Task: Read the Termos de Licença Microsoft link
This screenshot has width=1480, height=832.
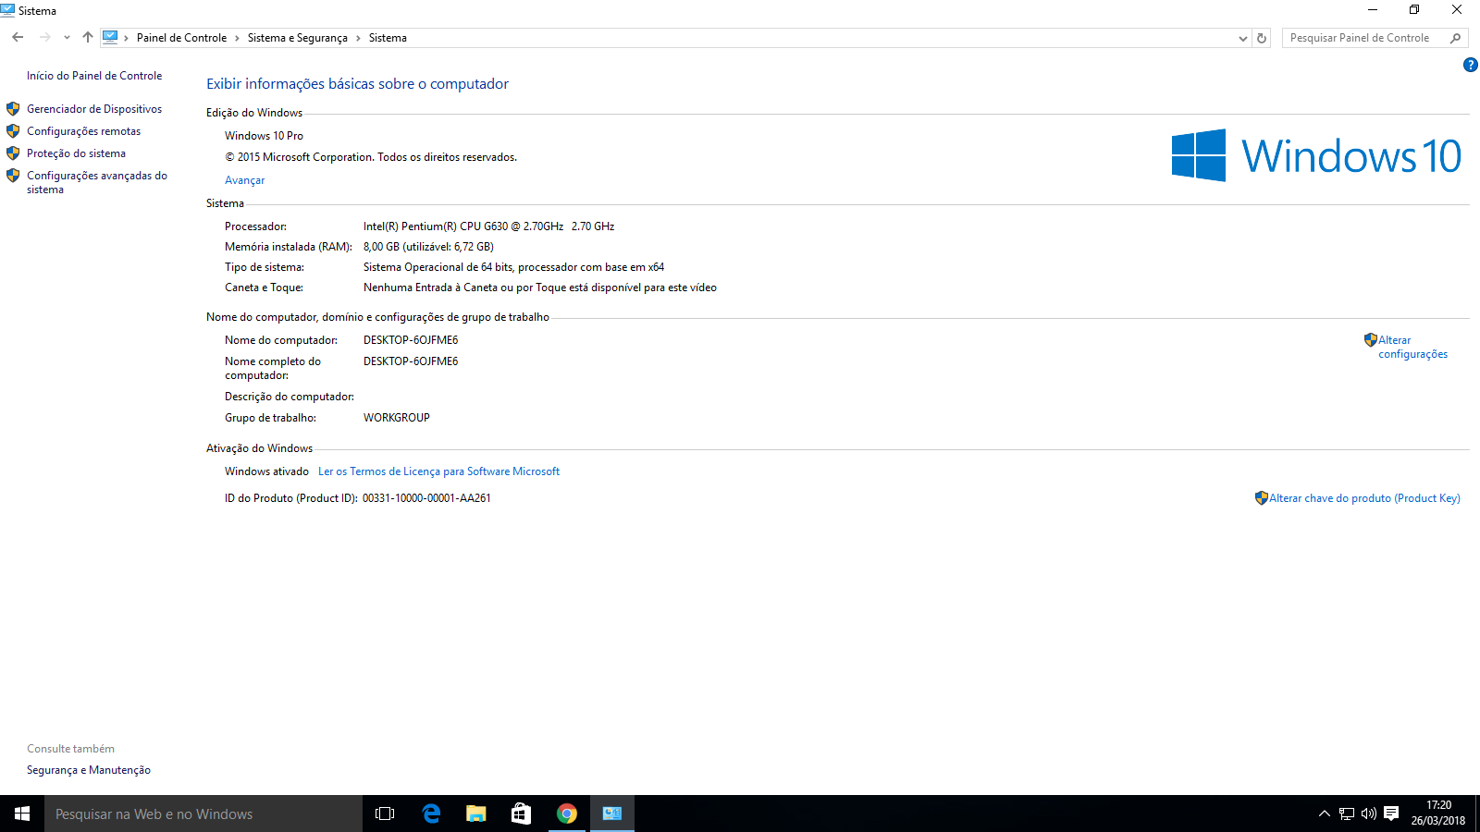Action: [x=438, y=471]
